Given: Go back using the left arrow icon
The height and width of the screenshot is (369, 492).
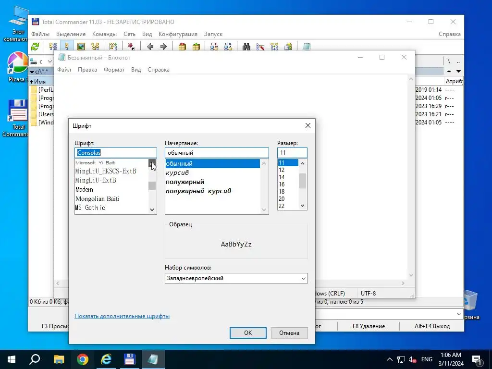Looking at the screenshot, I should coord(150,47).
